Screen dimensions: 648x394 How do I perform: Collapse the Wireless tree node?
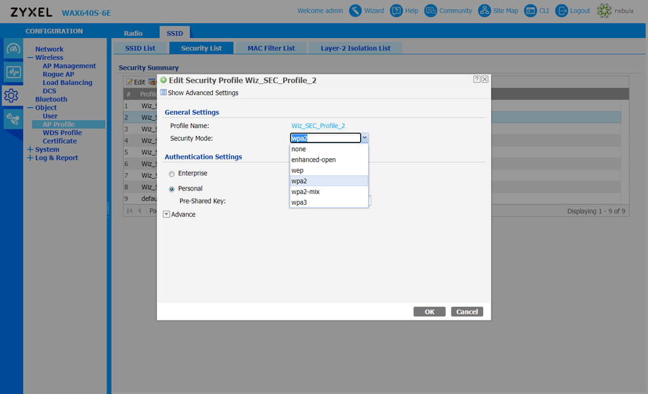[30, 58]
